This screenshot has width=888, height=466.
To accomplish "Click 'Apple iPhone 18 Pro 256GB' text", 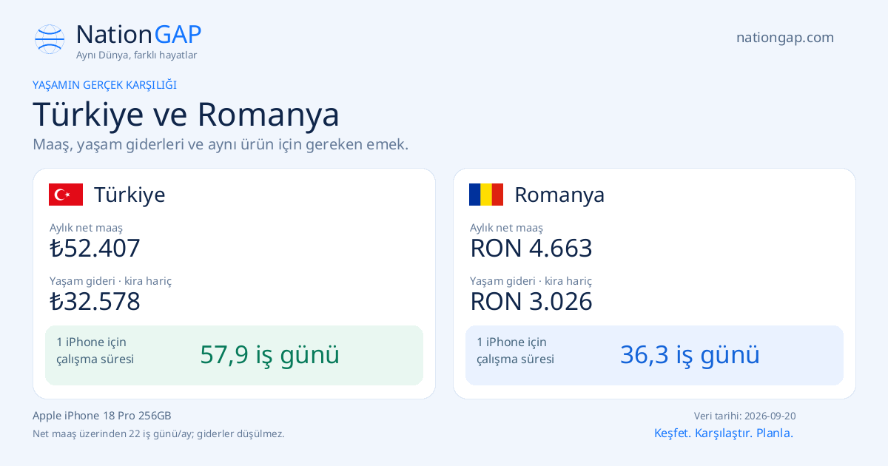I will tap(102, 416).
